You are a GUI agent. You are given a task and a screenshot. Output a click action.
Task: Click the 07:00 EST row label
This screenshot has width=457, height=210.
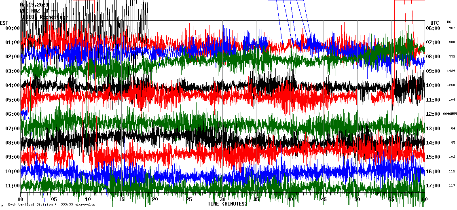coord(13,129)
